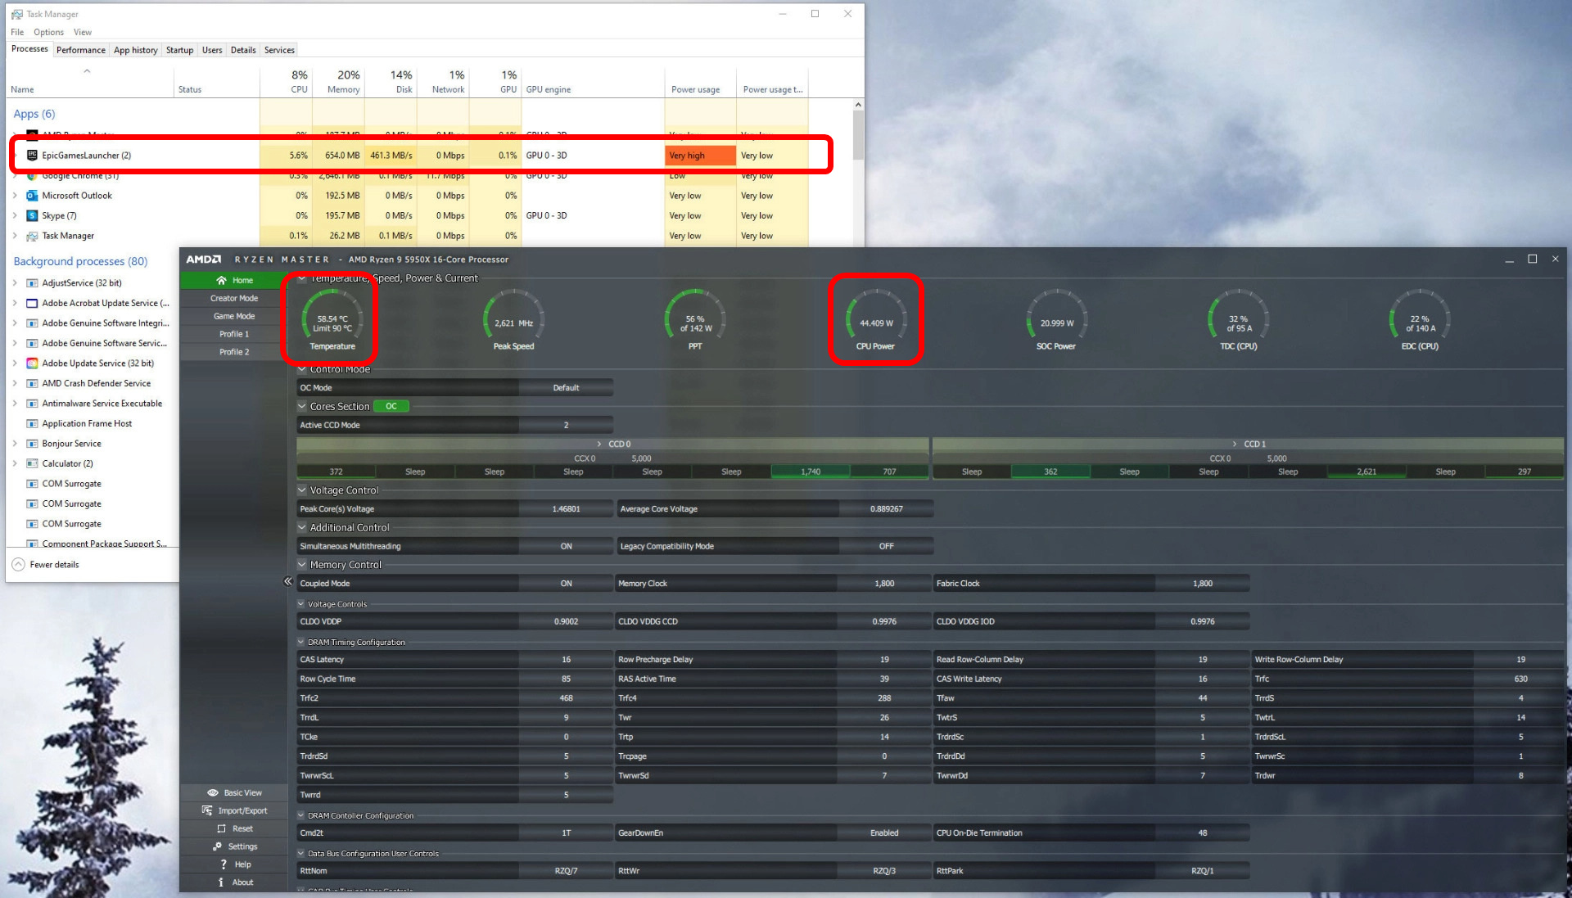Click the PPT 56% gauge
The width and height of the screenshot is (1572, 898).
coord(695,319)
